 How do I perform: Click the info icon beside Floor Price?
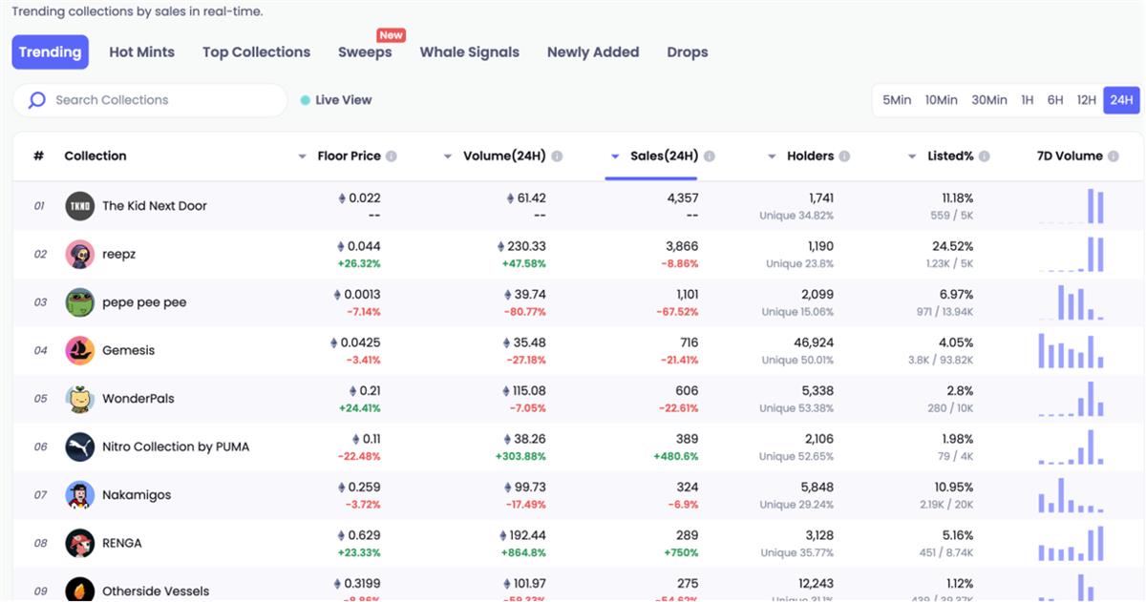point(392,156)
